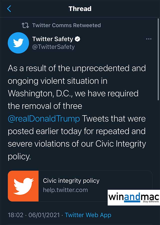Screen dimensions: 160x225
Task: Open the three-dot more options menu
Action: 149,39
